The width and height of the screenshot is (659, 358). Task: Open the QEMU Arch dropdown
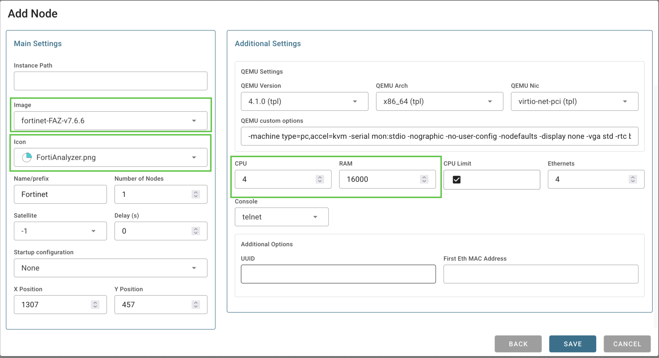coord(490,101)
